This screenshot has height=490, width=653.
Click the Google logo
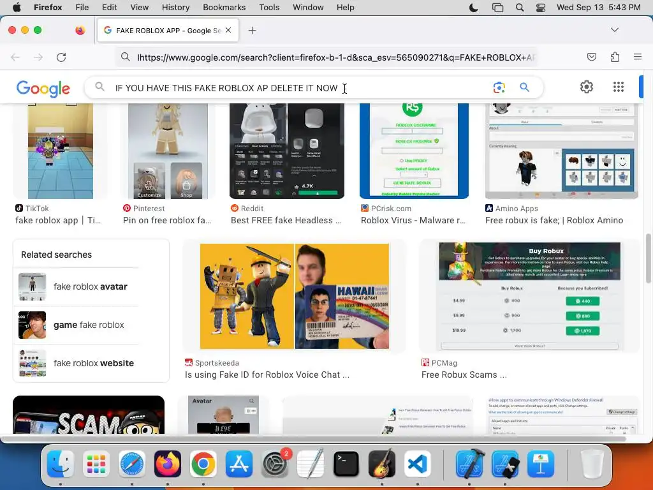point(43,88)
